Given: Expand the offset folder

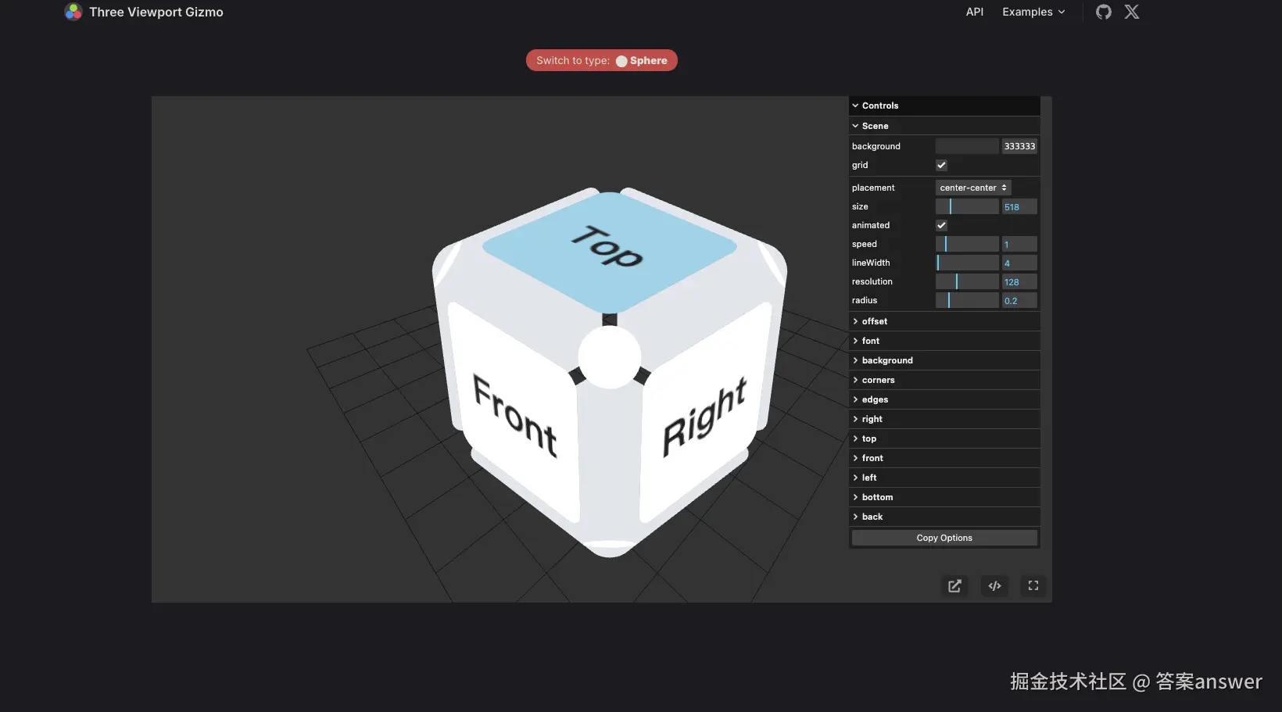Looking at the screenshot, I should pyautogui.click(x=944, y=321).
